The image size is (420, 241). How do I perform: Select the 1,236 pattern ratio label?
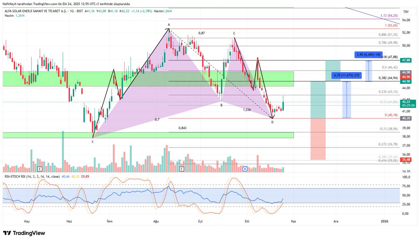(x=247, y=110)
